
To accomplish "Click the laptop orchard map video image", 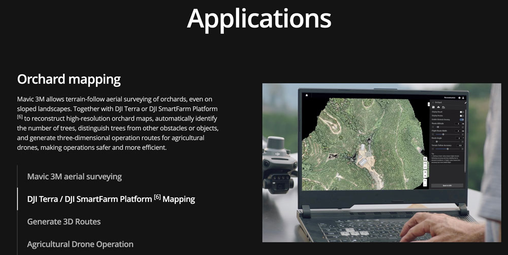I will [x=382, y=163].
